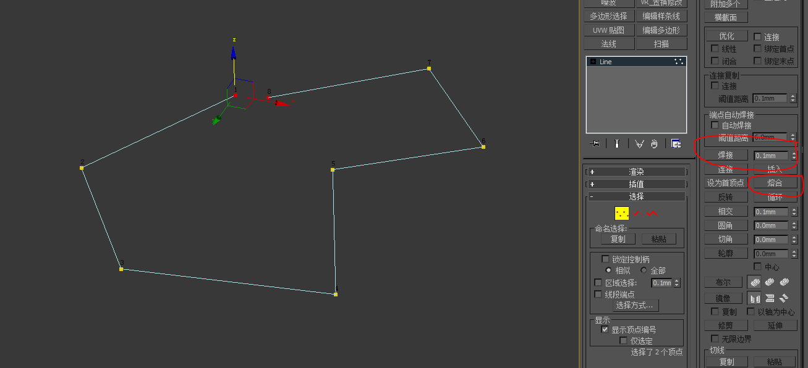
Task: Click the 反转 button
Action: (726, 197)
